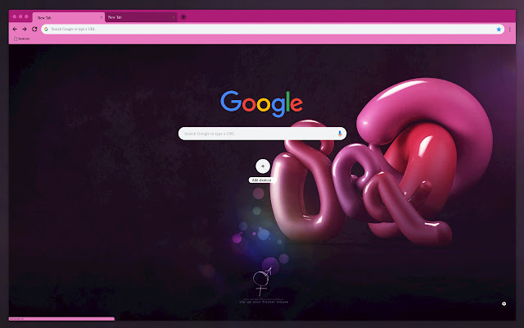Switch to the second New Tab tab
524x328 pixels.
[x=141, y=17]
